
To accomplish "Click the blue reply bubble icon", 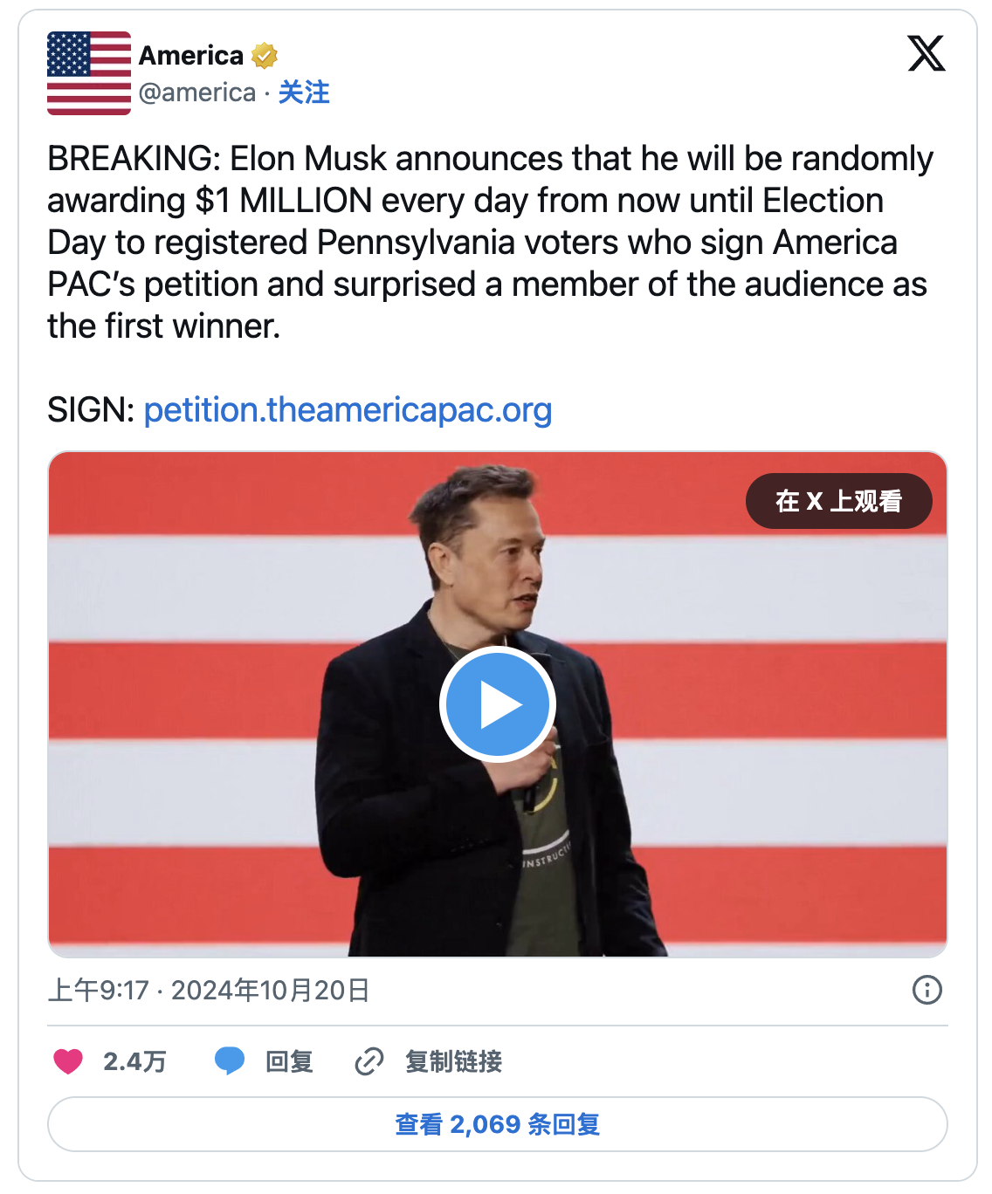I will [230, 1061].
